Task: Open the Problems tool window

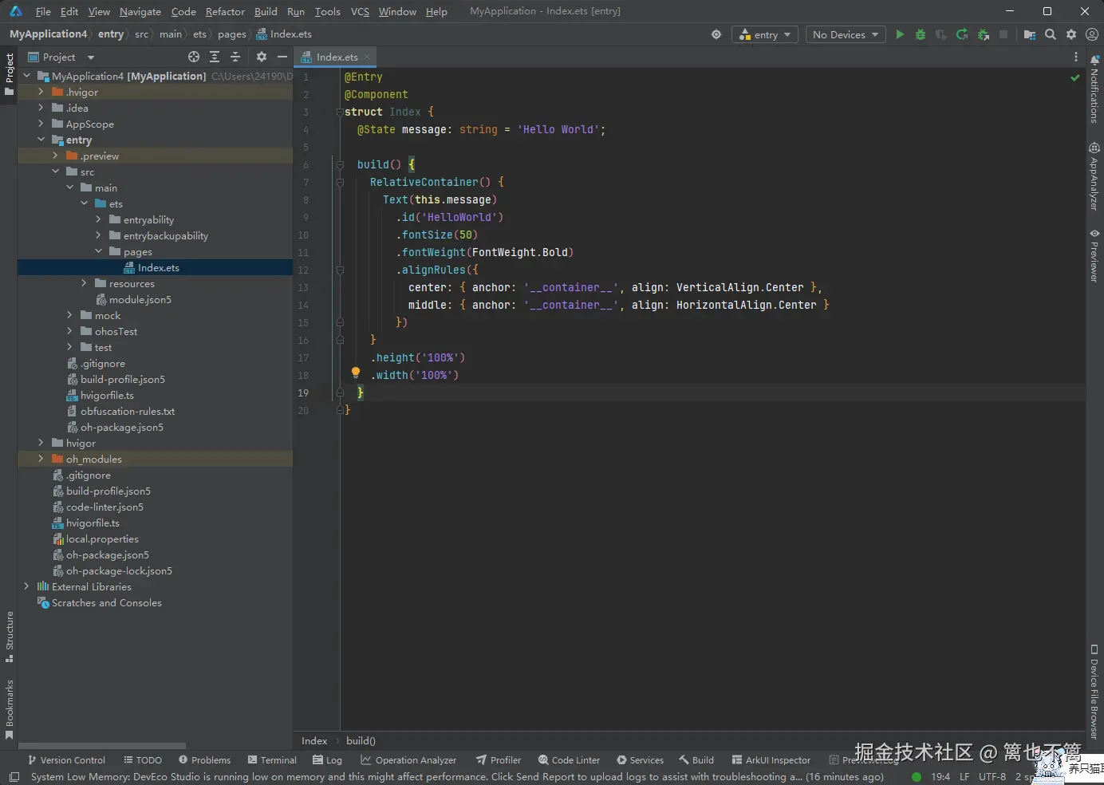Action: point(204,760)
